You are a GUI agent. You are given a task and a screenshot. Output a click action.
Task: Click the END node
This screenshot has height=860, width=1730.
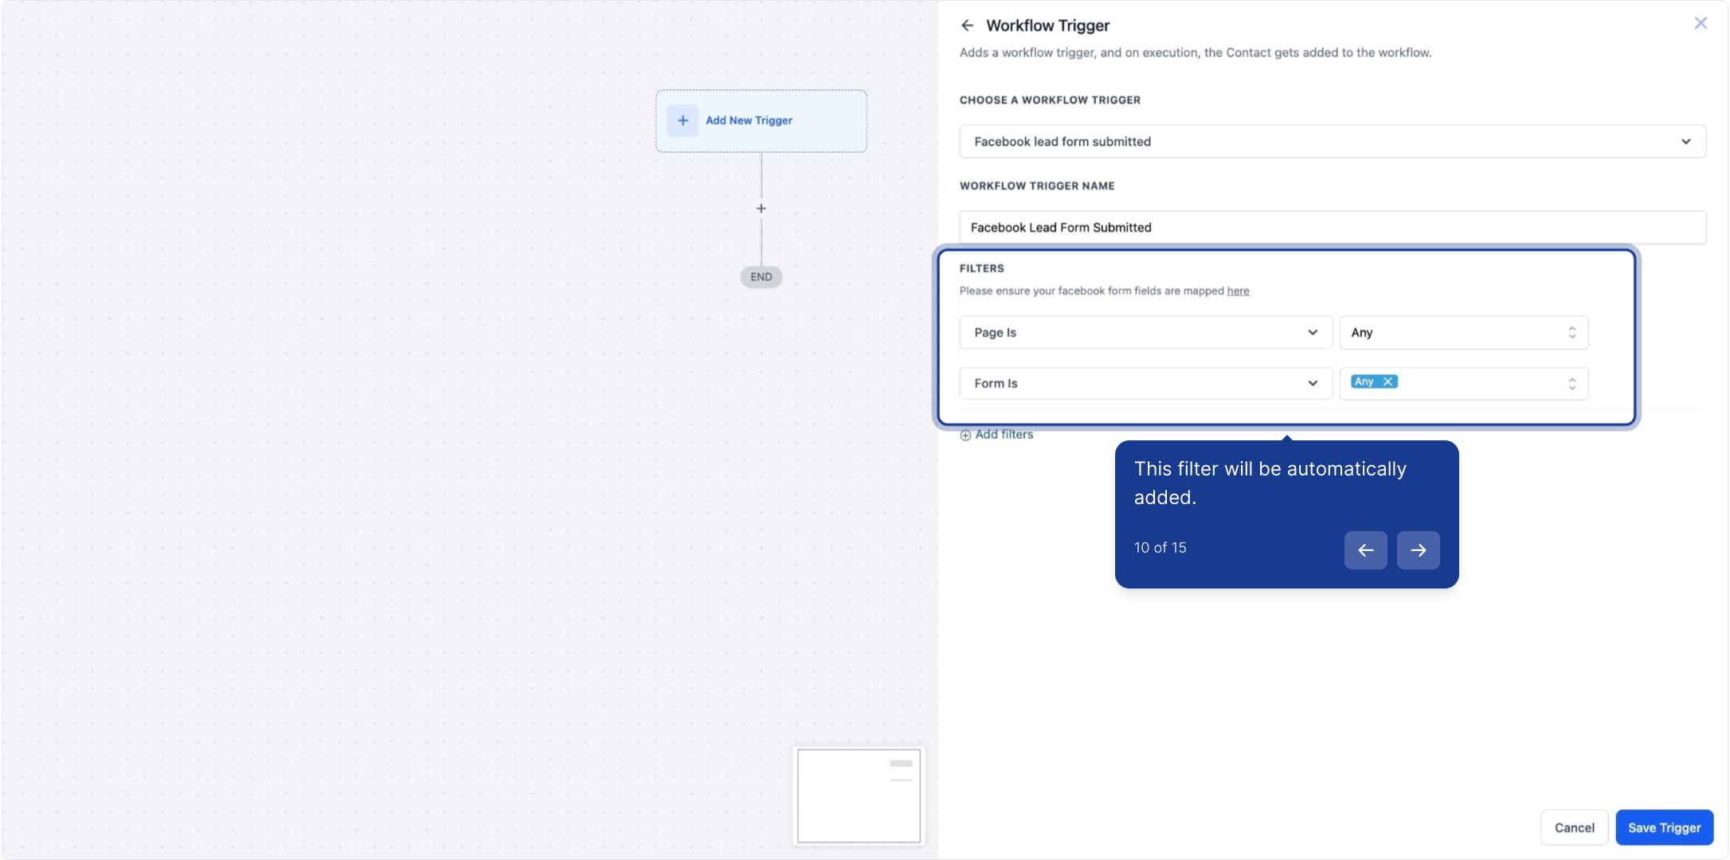pos(761,277)
